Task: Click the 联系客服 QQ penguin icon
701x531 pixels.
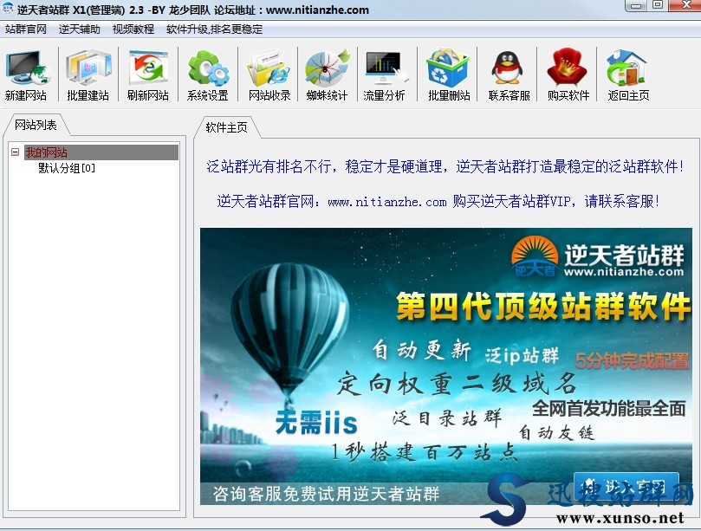Action: click(x=509, y=75)
